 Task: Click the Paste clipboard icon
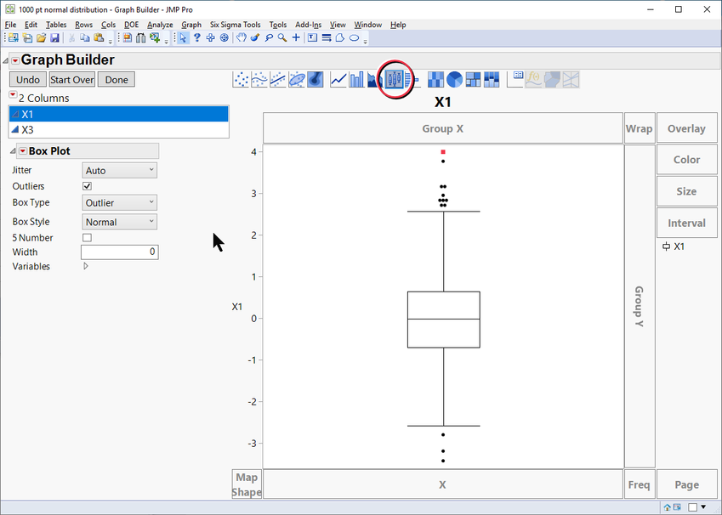pos(99,38)
